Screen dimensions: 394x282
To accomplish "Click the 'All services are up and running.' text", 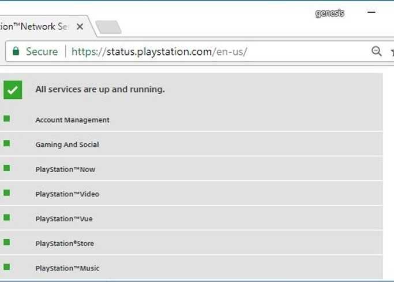I will [x=100, y=90].
